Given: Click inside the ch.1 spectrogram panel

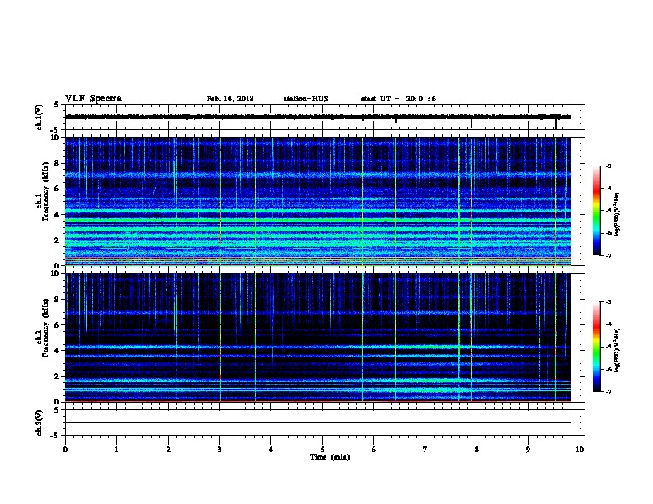Looking at the screenshot, I should click(317, 201).
